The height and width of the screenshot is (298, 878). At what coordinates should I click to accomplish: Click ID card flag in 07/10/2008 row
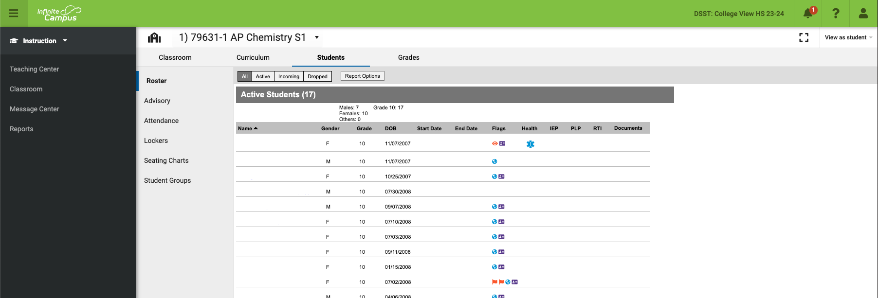501,222
